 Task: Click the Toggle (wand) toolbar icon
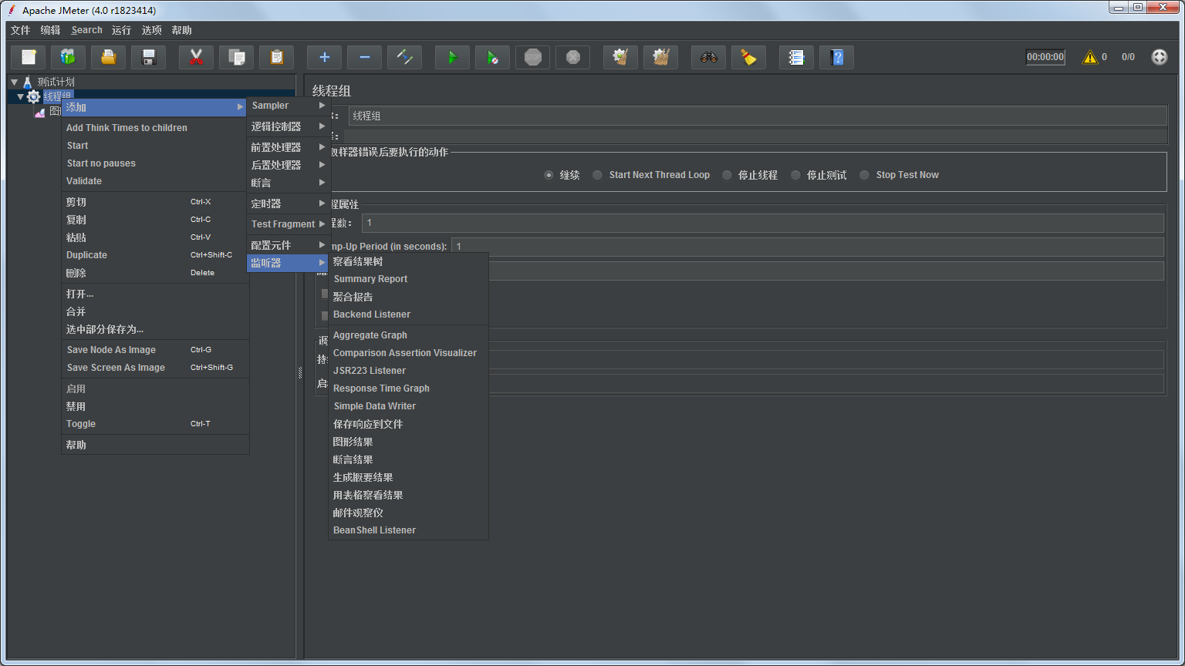click(404, 57)
